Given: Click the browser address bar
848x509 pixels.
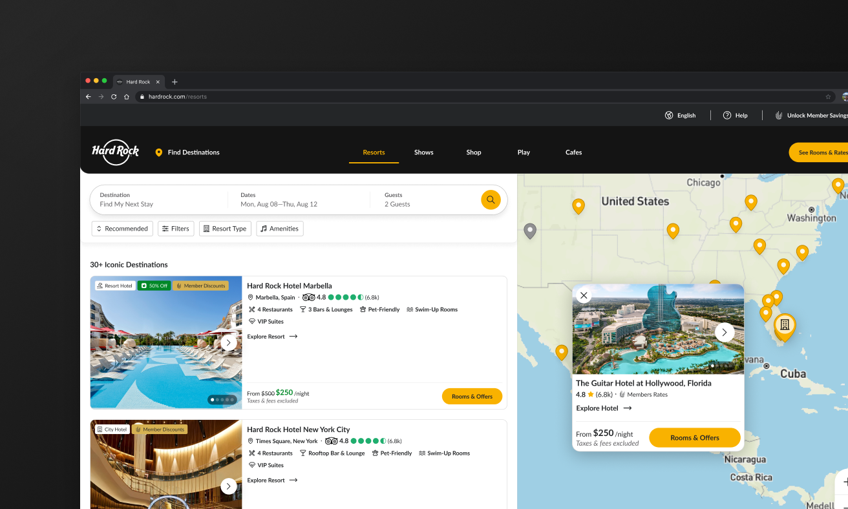Looking at the screenshot, I should [x=482, y=97].
